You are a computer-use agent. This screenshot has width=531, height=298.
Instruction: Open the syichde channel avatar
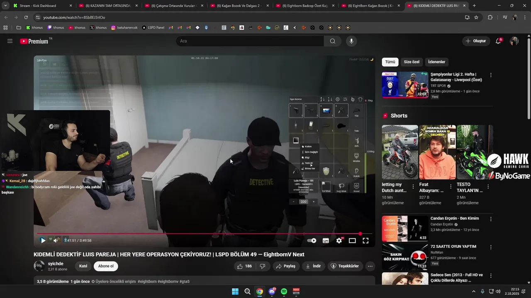(39, 266)
